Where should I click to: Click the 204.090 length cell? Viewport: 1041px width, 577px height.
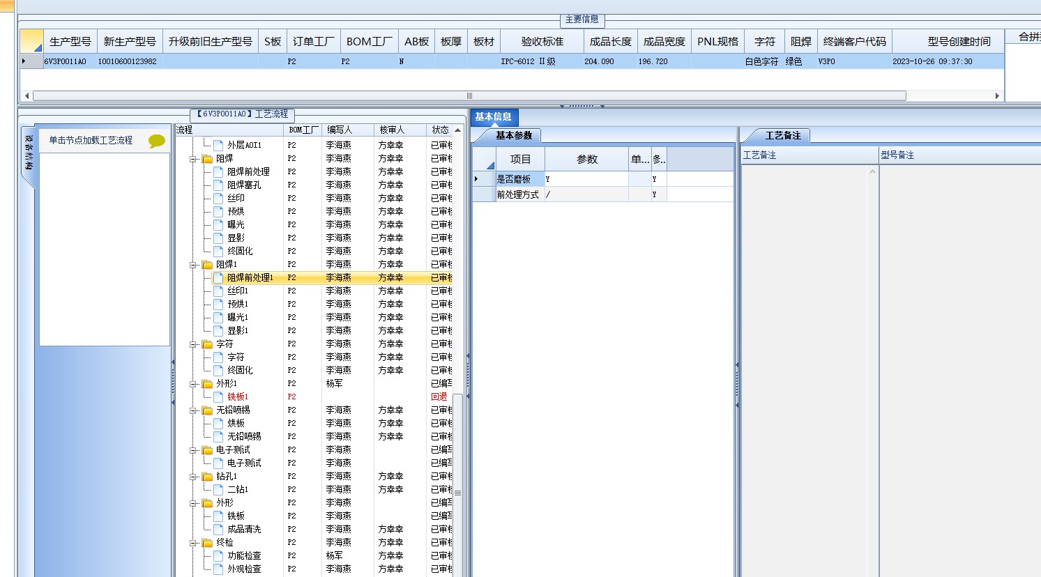611,61
